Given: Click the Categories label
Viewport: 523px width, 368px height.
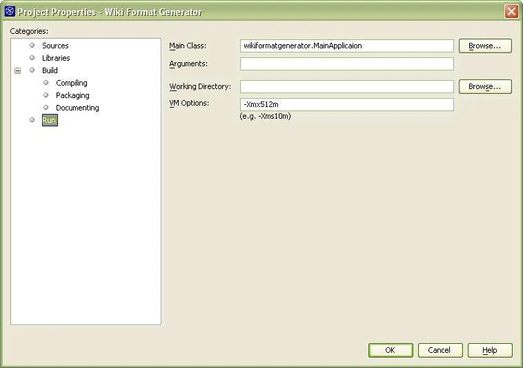Looking at the screenshot, I should point(29,31).
